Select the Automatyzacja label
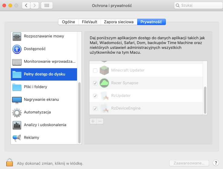 37,112
